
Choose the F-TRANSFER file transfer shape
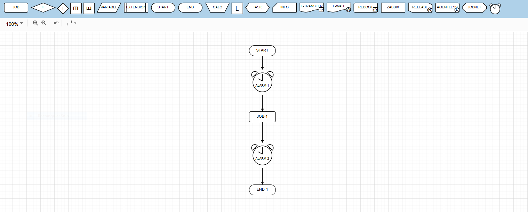point(312,7)
